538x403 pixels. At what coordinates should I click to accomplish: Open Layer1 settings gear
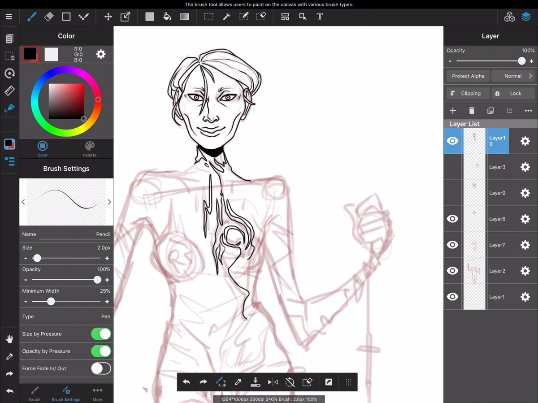525,297
